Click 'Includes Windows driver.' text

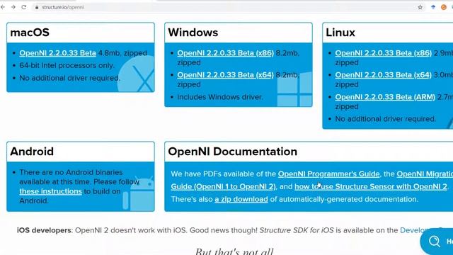[220, 97]
